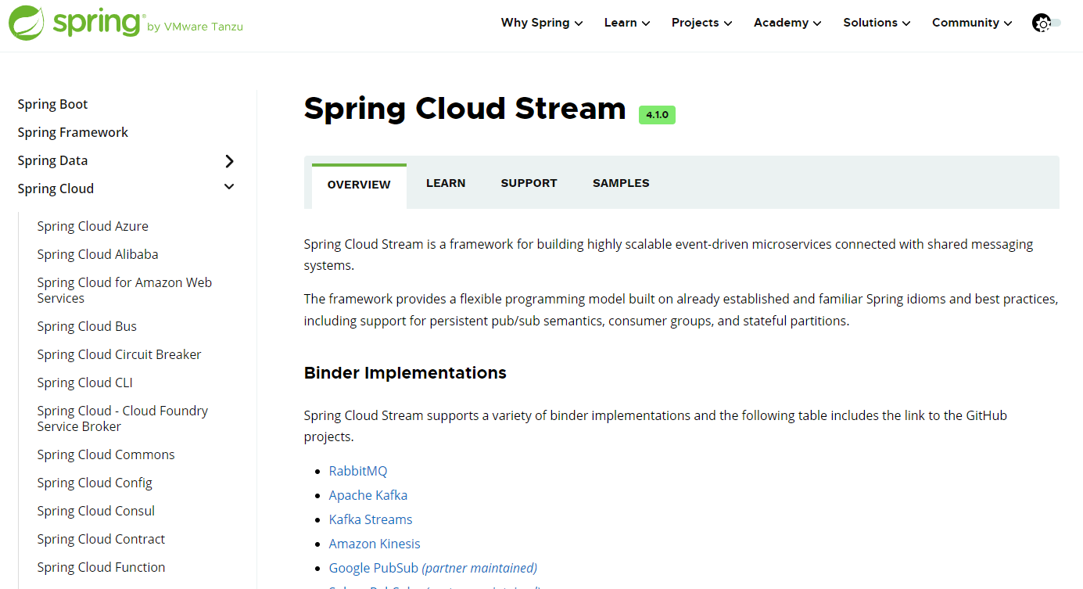Viewport: 1083px width, 589px height.
Task: Open Spring Cloud CLI
Action: click(84, 382)
